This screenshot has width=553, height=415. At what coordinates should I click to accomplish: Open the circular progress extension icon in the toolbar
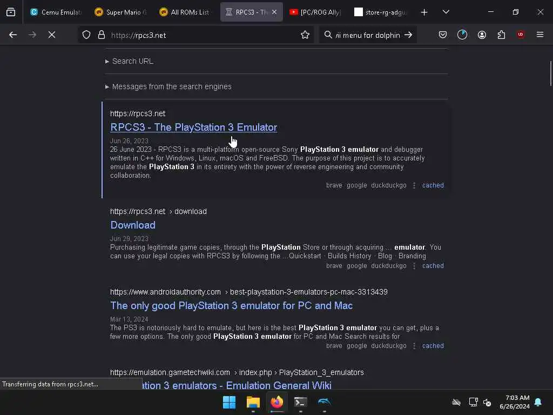pos(462,35)
